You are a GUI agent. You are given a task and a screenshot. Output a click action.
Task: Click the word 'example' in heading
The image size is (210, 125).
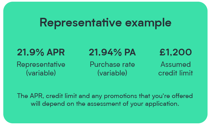click(x=148, y=23)
